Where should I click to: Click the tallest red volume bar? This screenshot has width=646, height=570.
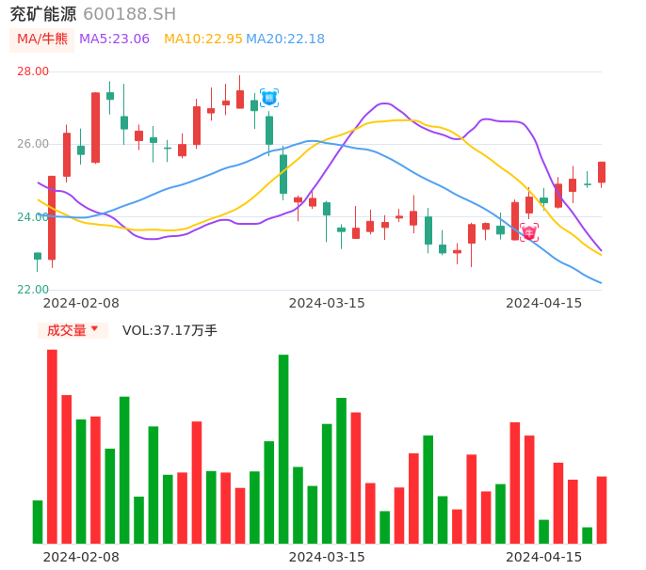point(52,446)
